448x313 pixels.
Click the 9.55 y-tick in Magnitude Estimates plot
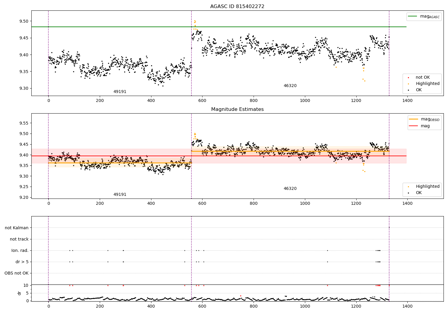click(x=24, y=123)
